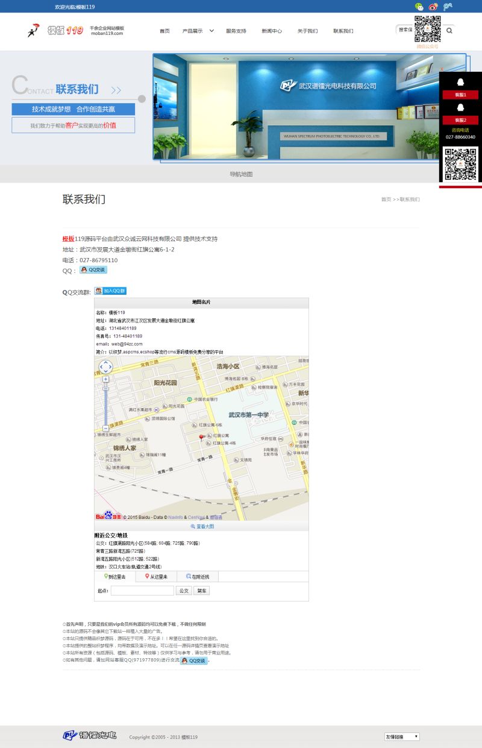Screen dimensions: 482x748
Task: Click the 联系我们 breadcrumb text
Action: (x=410, y=199)
